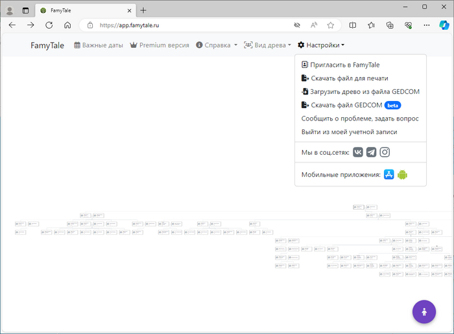Reload the page with the refresh icon
The width and height of the screenshot is (454, 334).
pos(49,25)
